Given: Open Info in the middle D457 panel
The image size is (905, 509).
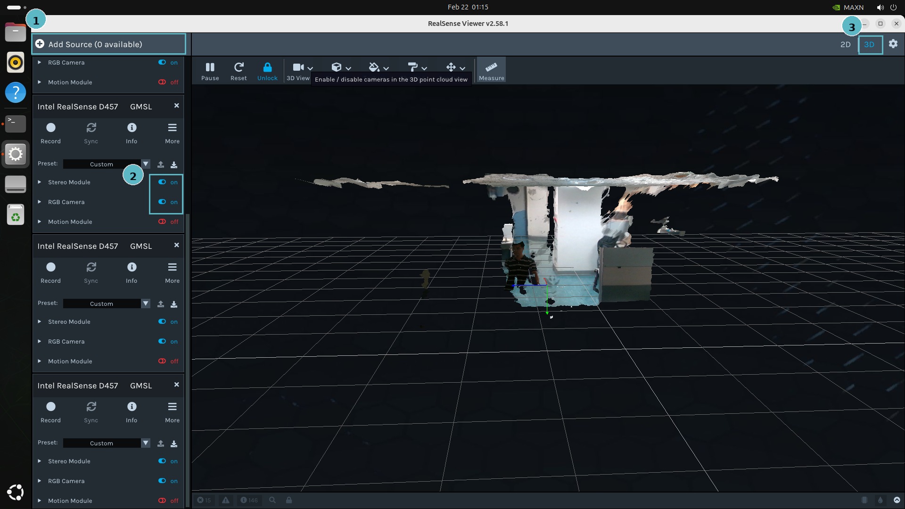Looking at the screenshot, I should (x=132, y=272).
